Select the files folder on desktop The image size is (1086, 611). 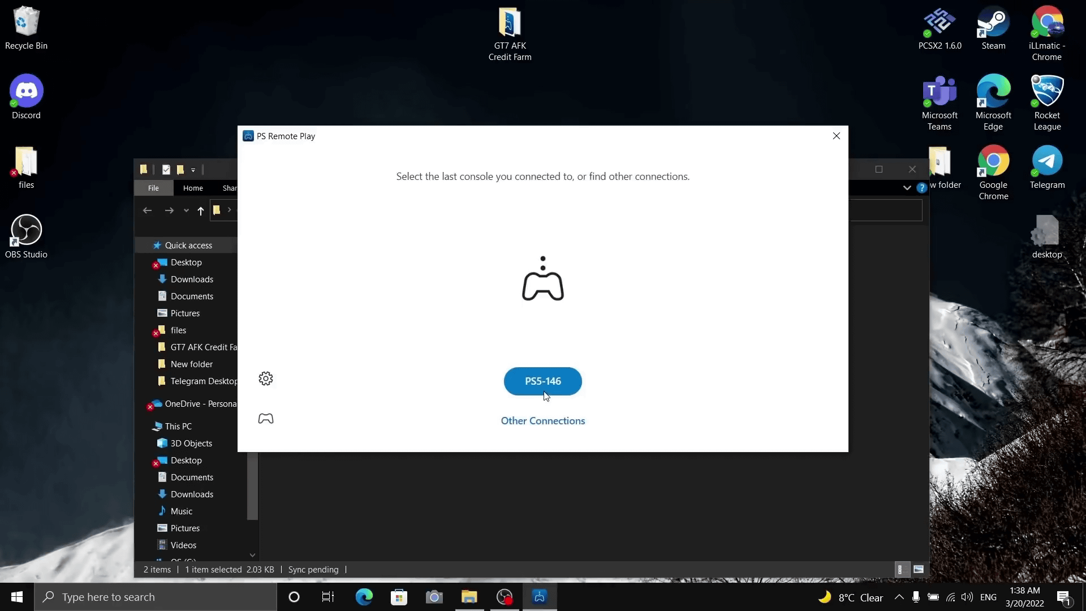26,168
